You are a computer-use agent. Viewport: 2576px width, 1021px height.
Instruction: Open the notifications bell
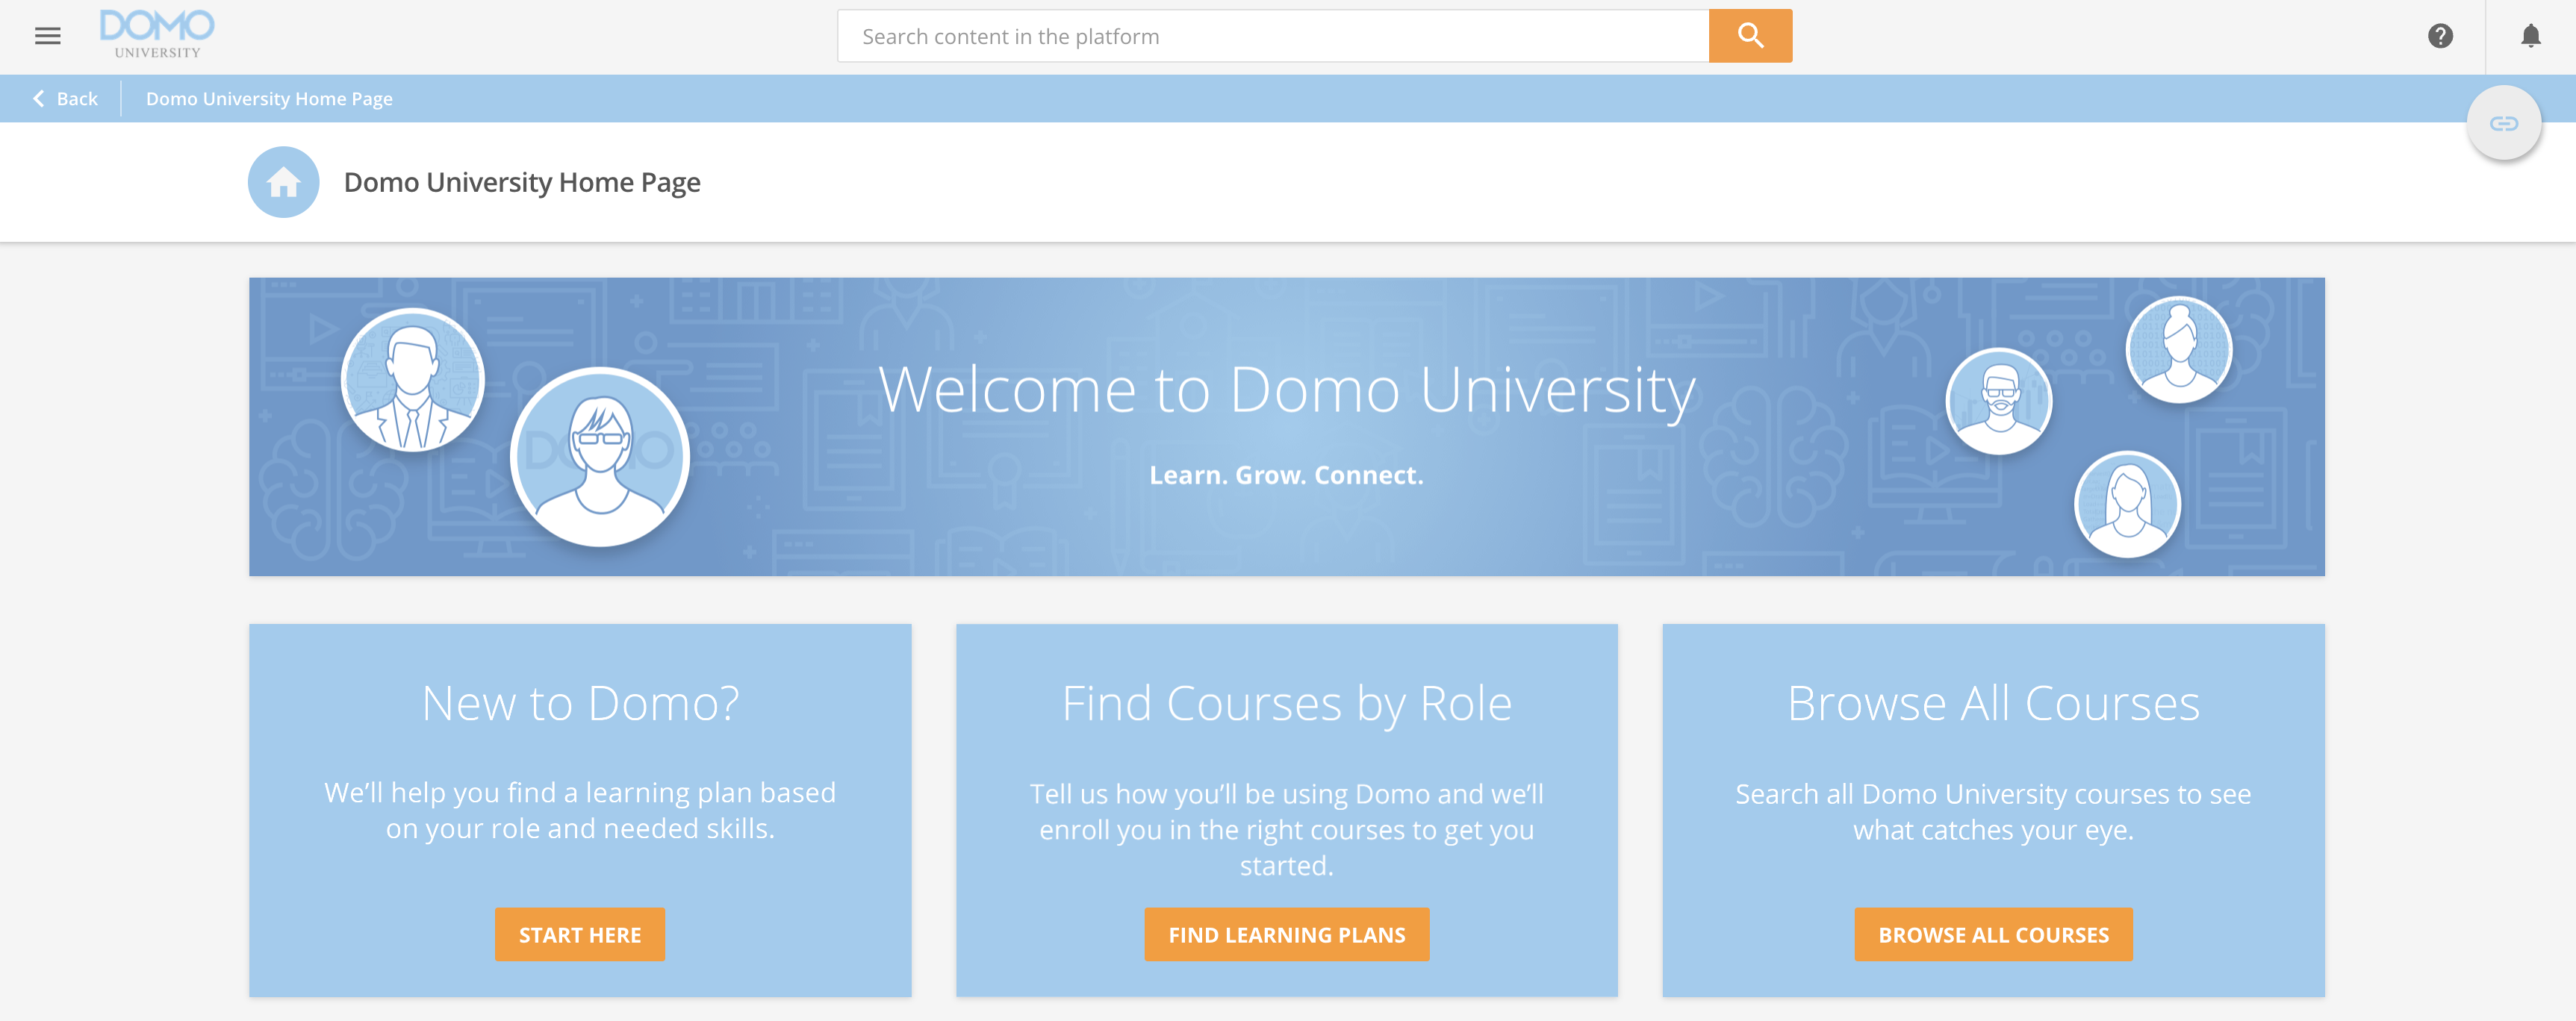click(2531, 36)
